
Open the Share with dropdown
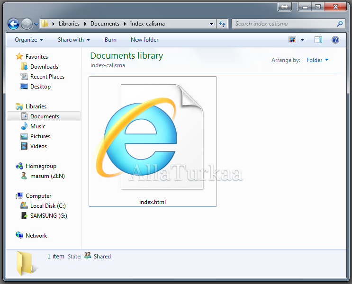74,40
